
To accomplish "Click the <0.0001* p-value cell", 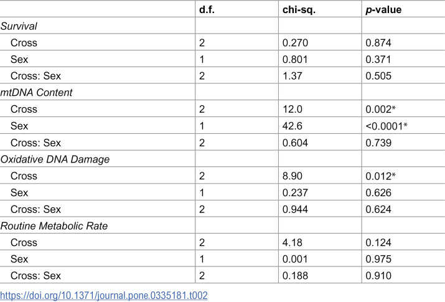I will point(386,126).
